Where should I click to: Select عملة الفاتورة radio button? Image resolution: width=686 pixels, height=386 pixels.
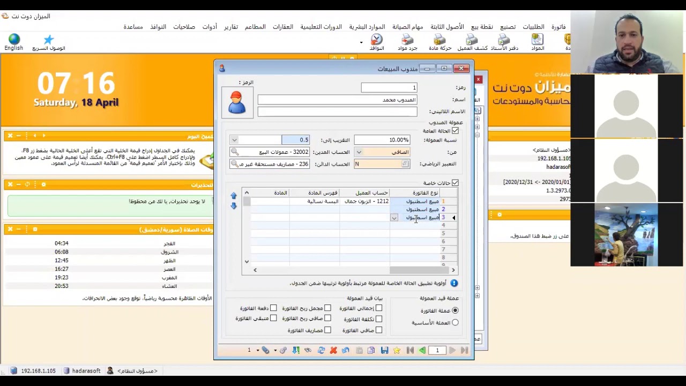[x=455, y=310]
